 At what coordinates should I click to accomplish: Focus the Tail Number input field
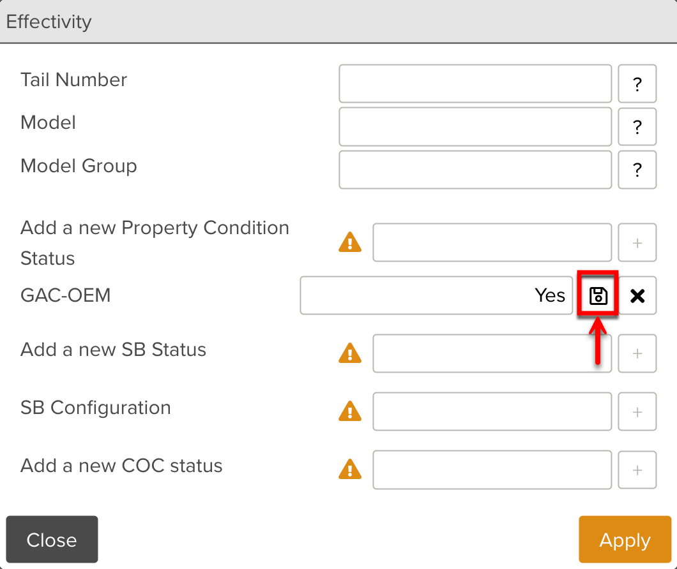pos(475,84)
